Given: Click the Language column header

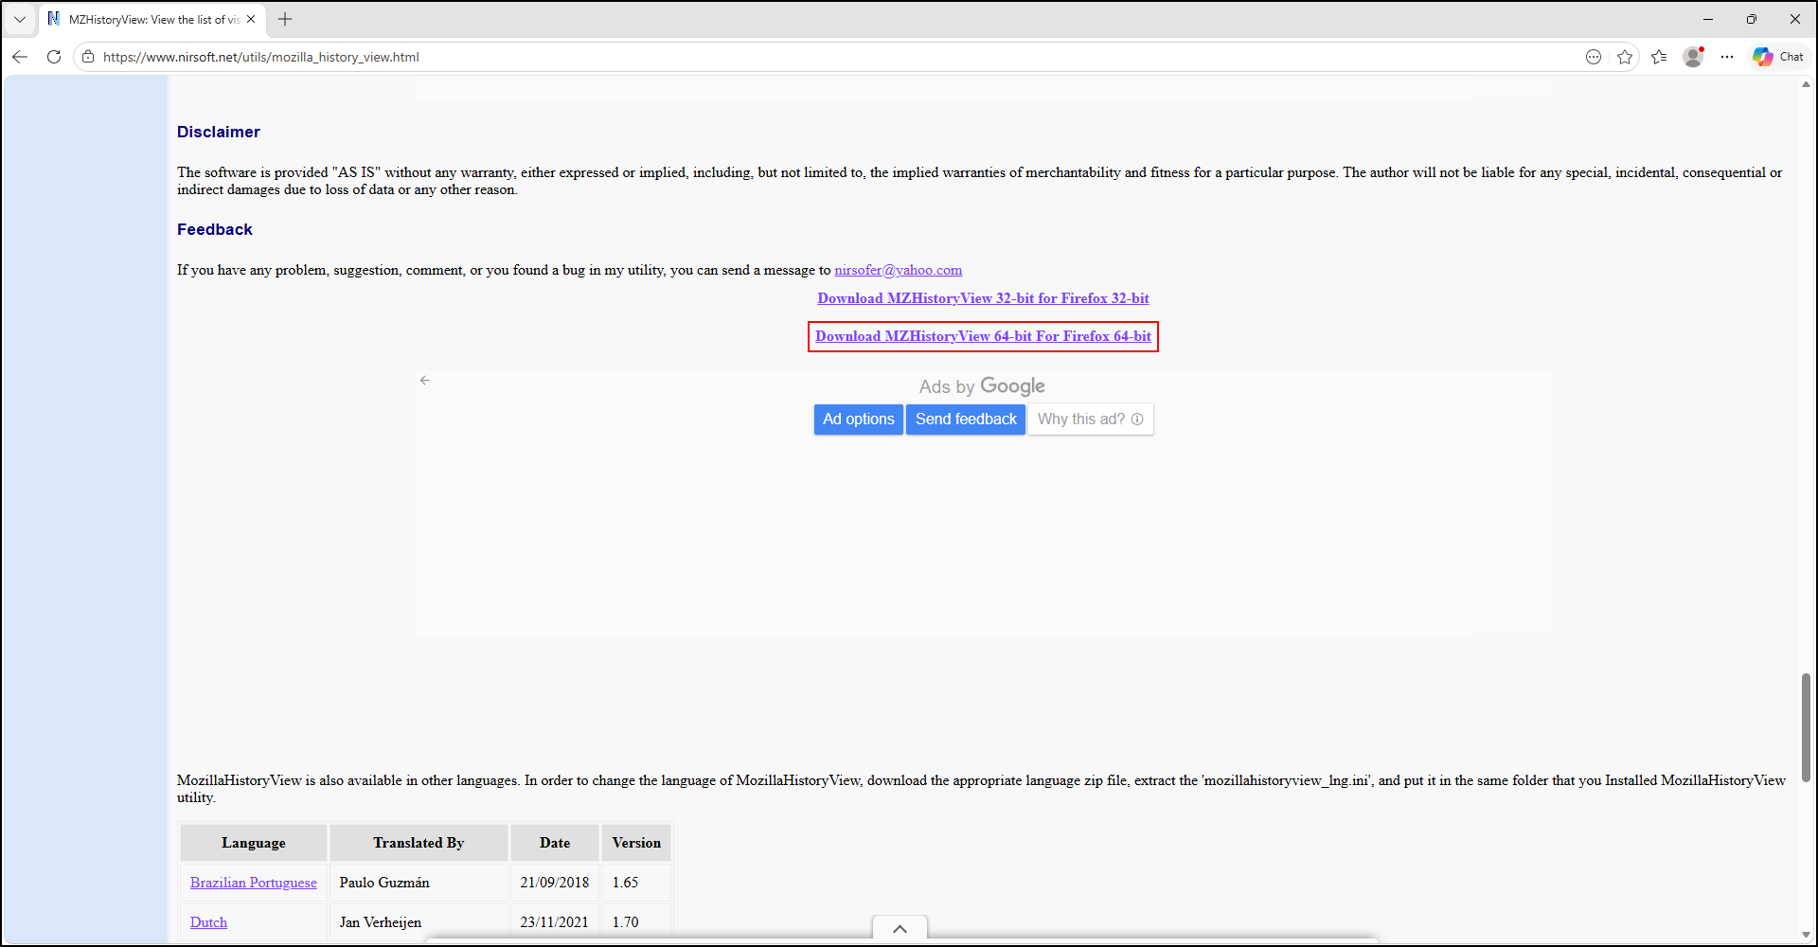Looking at the screenshot, I should [x=254, y=843].
